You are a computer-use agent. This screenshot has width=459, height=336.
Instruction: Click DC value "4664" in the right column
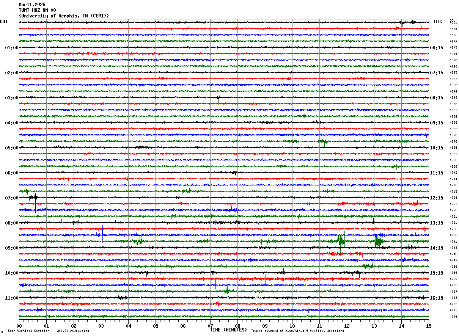[x=453, y=116]
